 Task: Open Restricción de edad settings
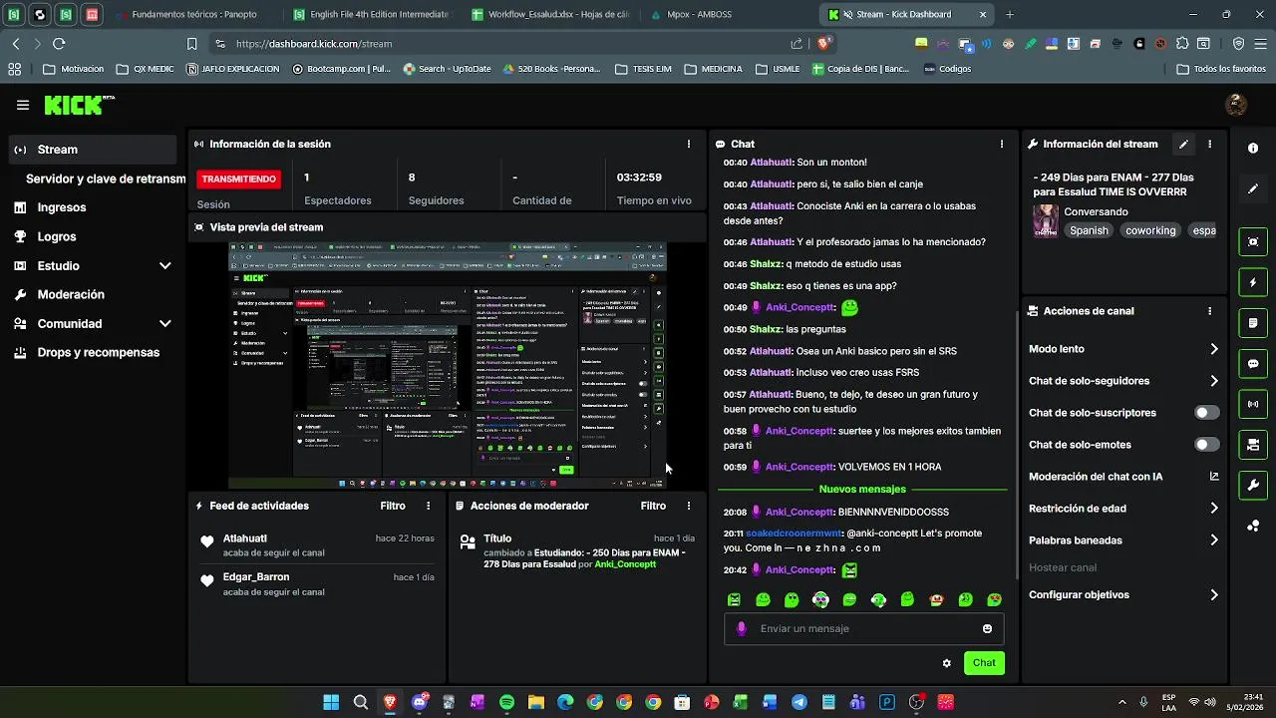pyautogui.click(x=1123, y=509)
